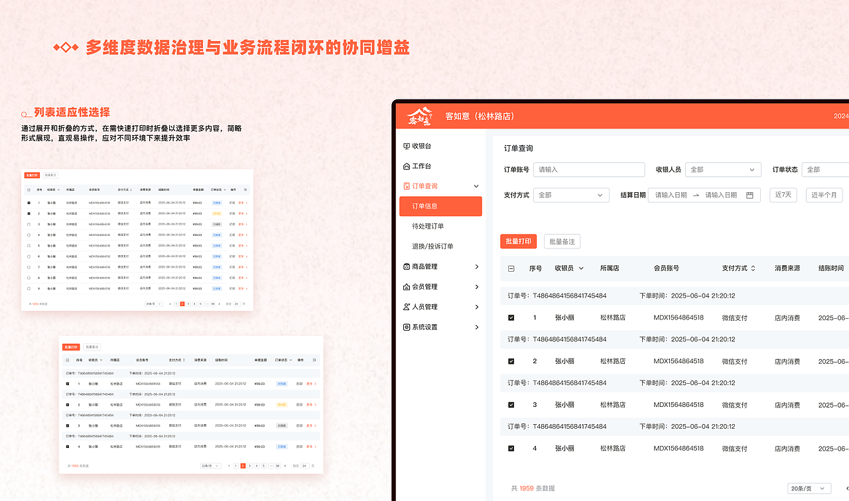Click the sort icon beside 支付方式 column header
This screenshot has height=501, width=849.
[x=753, y=268]
